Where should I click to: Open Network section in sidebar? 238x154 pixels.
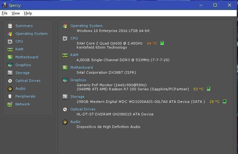23,104
